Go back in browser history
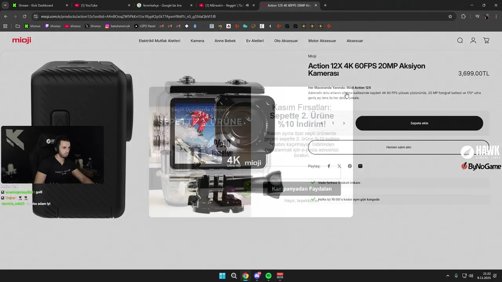The width and height of the screenshot is (502, 282). coord(5,16)
